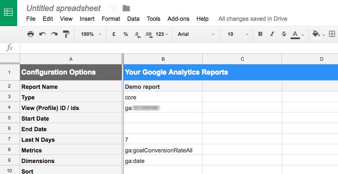Open the Format menu

(111, 19)
